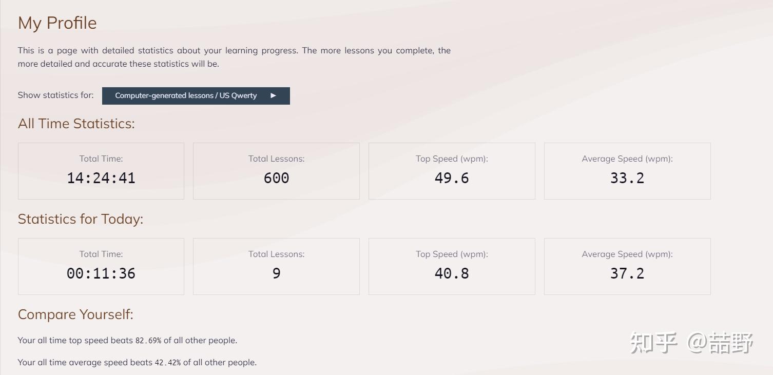The height and width of the screenshot is (375, 773).
Task: Click today's Average Speed value 37.2
Action: pos(627,273)
